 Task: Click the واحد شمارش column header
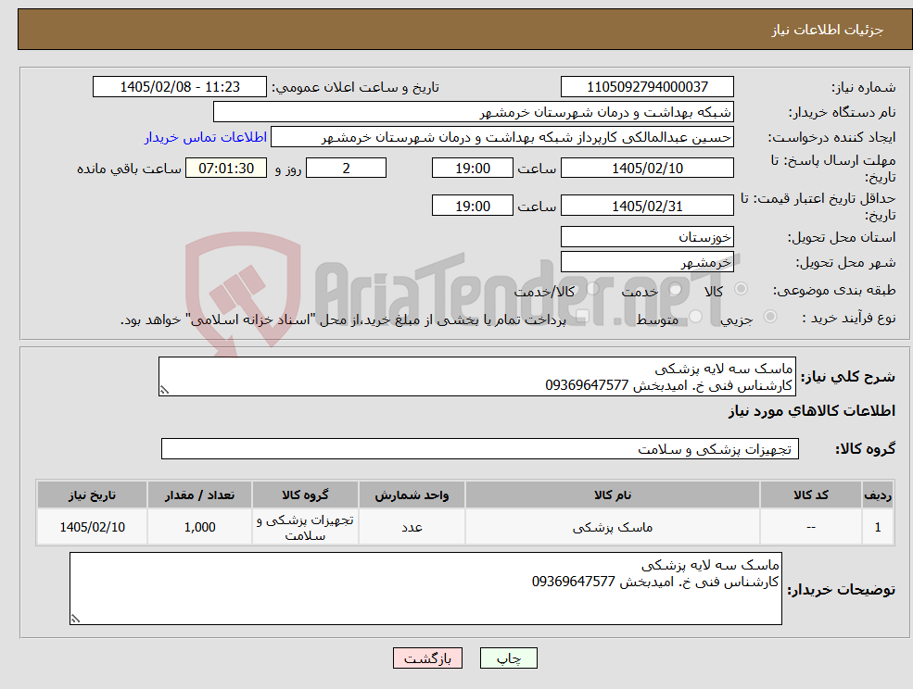412,495
